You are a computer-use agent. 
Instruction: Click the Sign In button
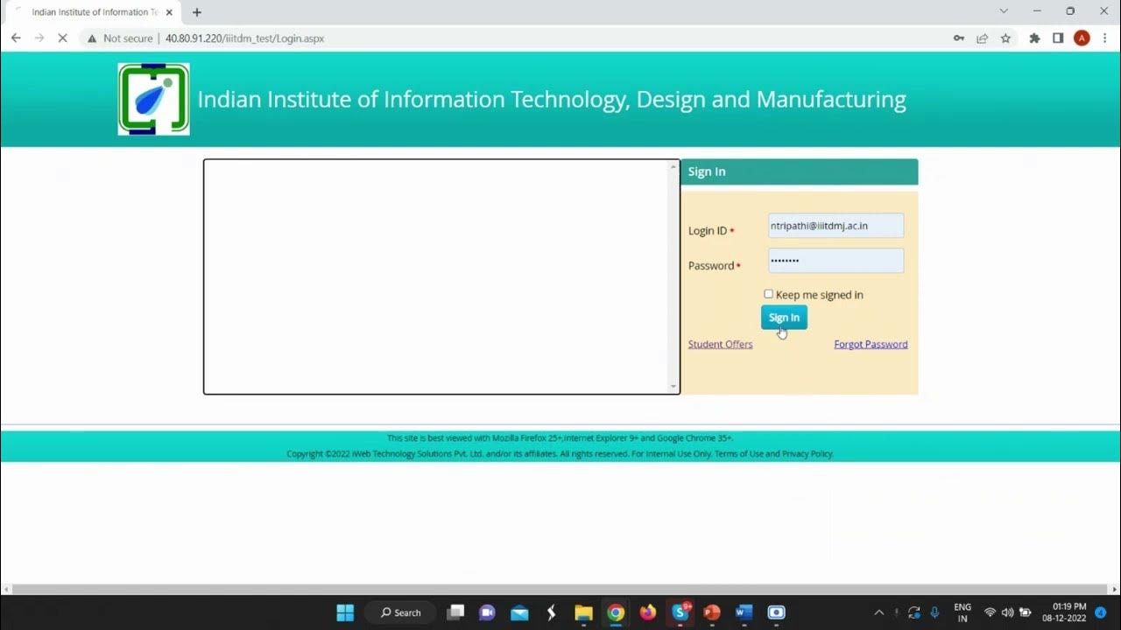coord(784,318)
